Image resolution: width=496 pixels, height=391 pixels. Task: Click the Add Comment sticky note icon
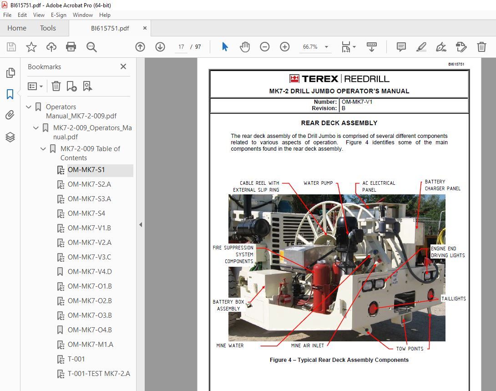[x=400, y=47]
